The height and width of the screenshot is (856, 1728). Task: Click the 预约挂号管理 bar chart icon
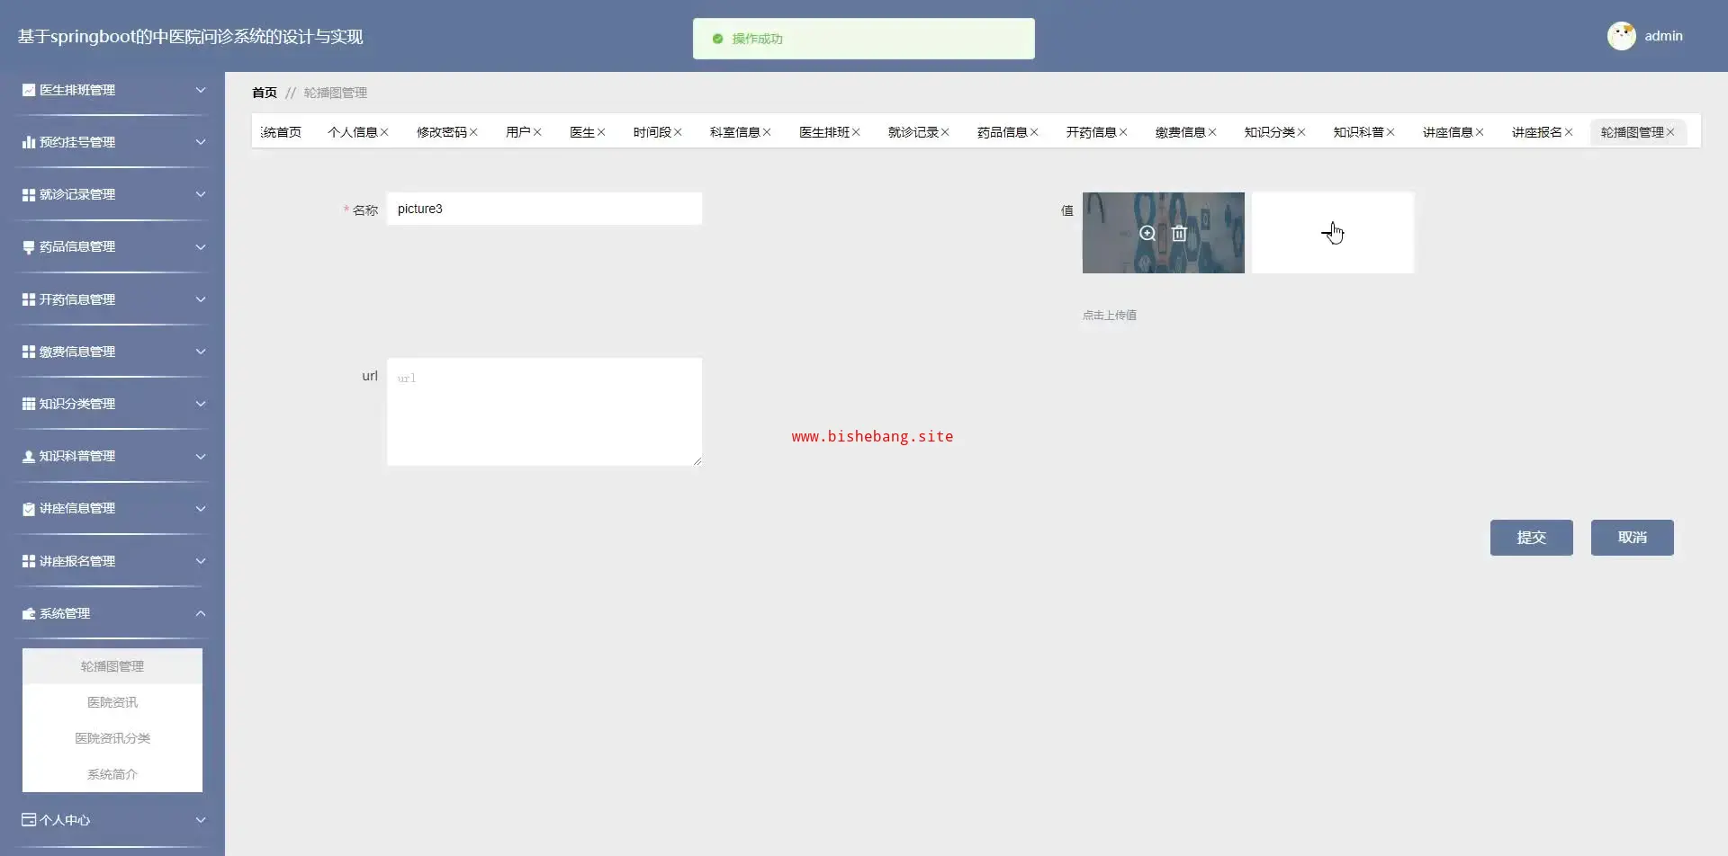click(29, 142)
